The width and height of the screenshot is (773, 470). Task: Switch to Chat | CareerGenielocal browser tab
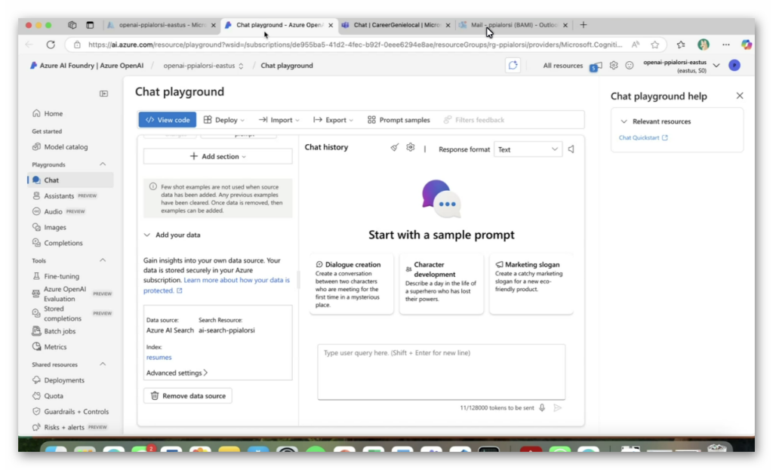coord(396,25)
